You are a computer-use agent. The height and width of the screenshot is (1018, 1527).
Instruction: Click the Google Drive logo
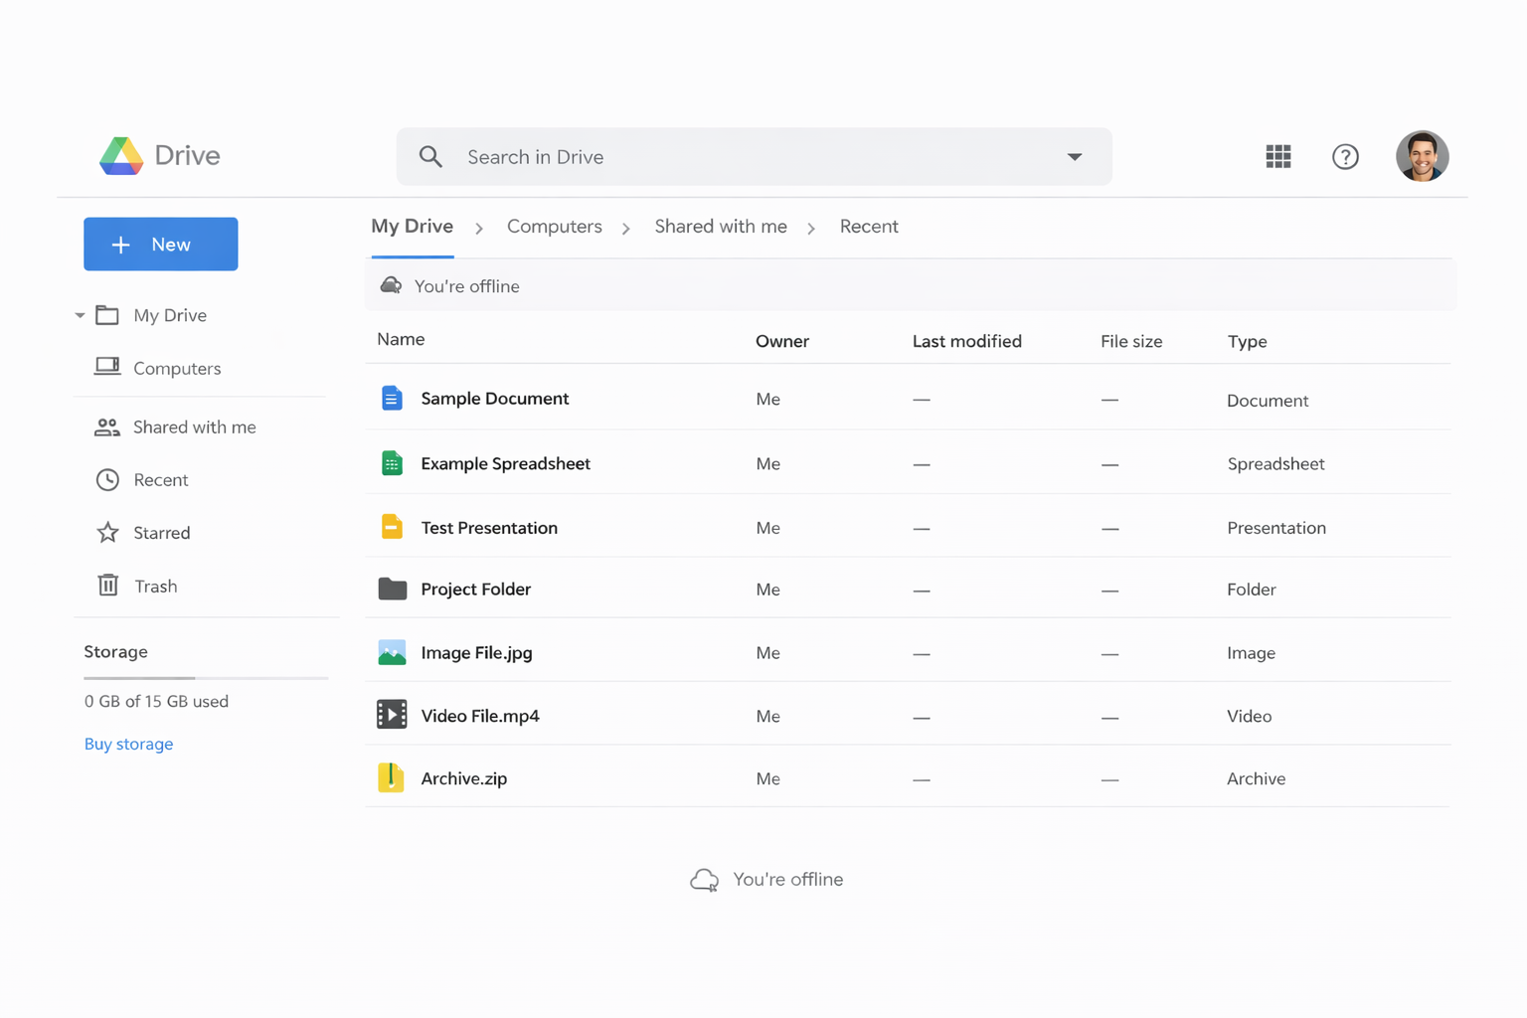pyautogui.click(x=121, y=156)
